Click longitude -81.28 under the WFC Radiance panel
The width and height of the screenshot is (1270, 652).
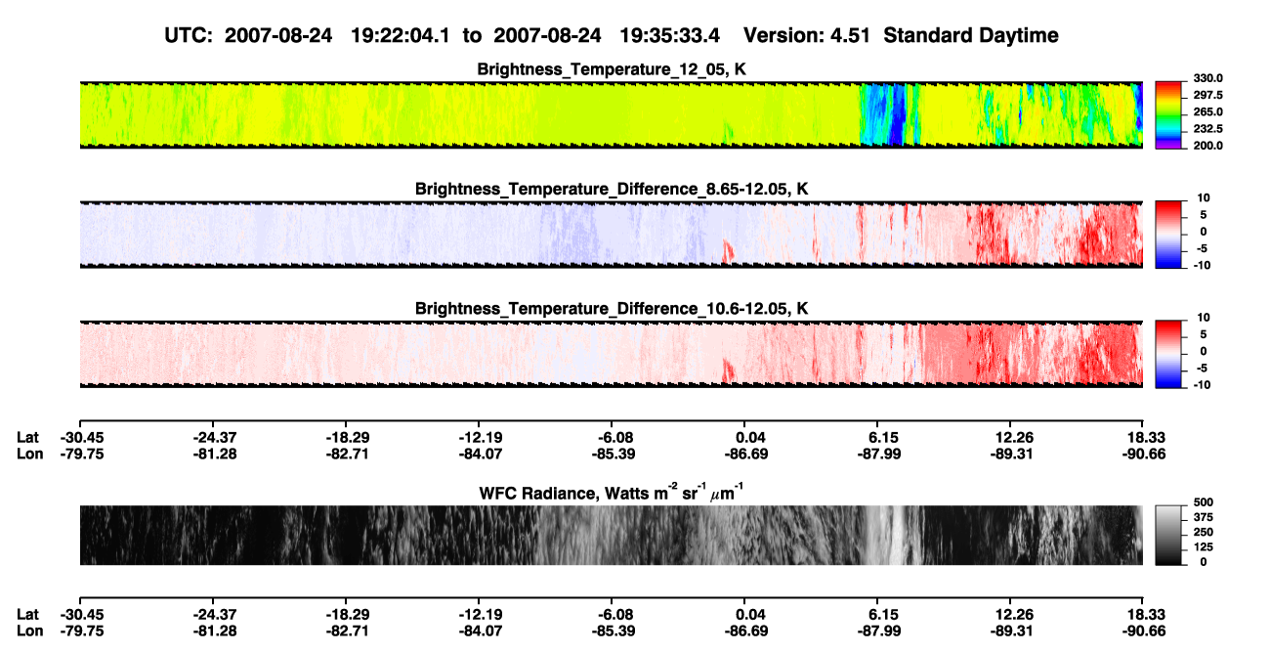click(215, 631)
